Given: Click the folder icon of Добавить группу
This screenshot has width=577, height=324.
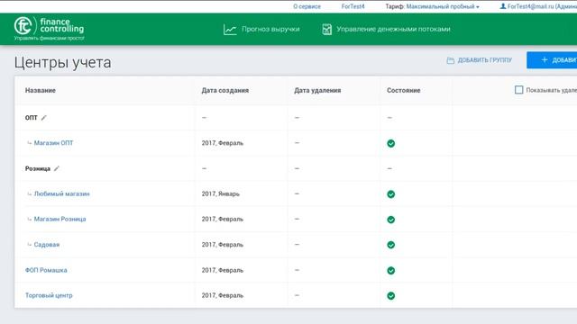Looking at the screenshot, I should [x=450, y=60].
